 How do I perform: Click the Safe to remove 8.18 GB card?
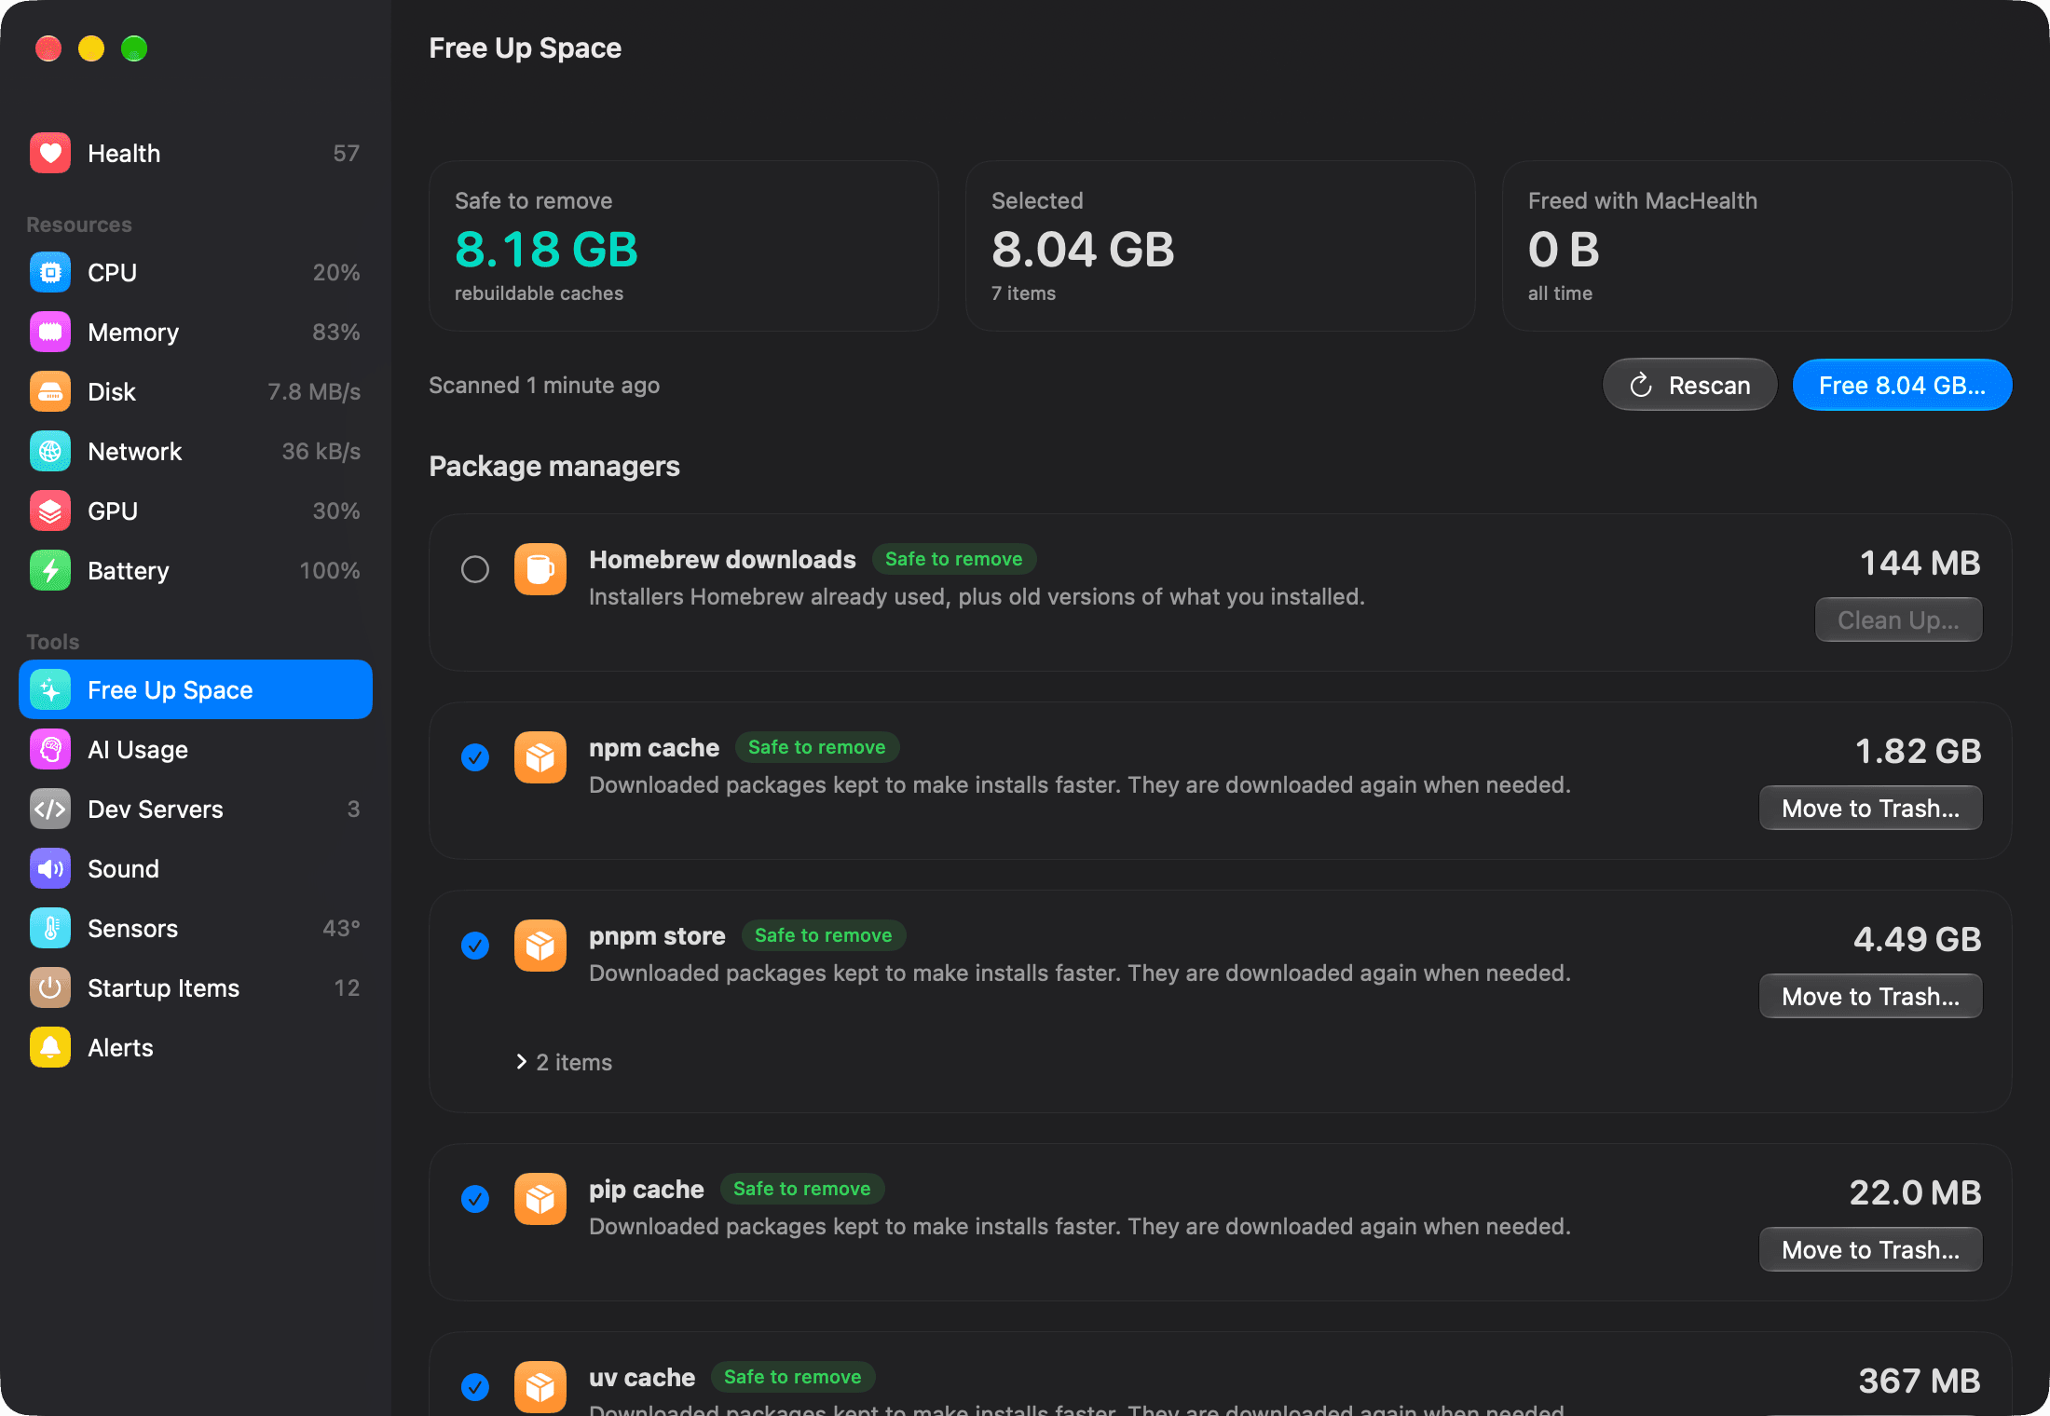(x=683, y=246)
